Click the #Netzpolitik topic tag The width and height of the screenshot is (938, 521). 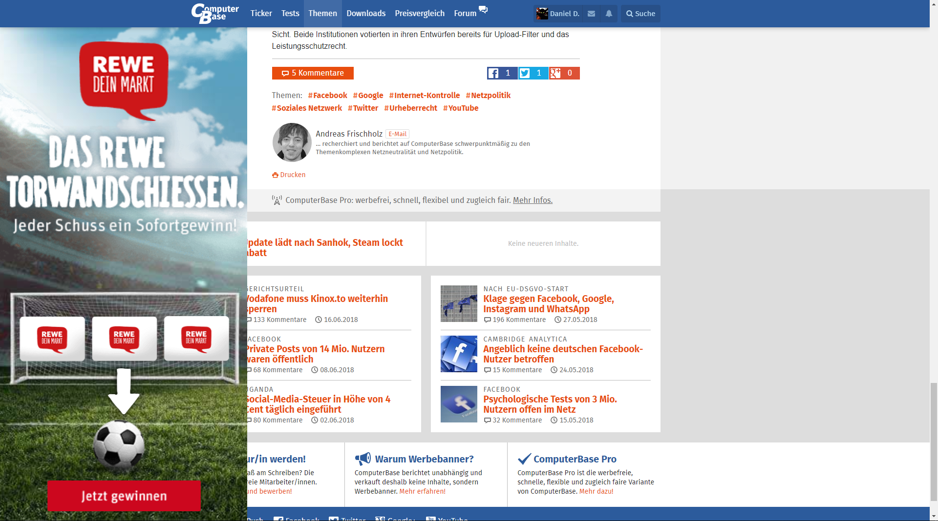tap(488, 96)
